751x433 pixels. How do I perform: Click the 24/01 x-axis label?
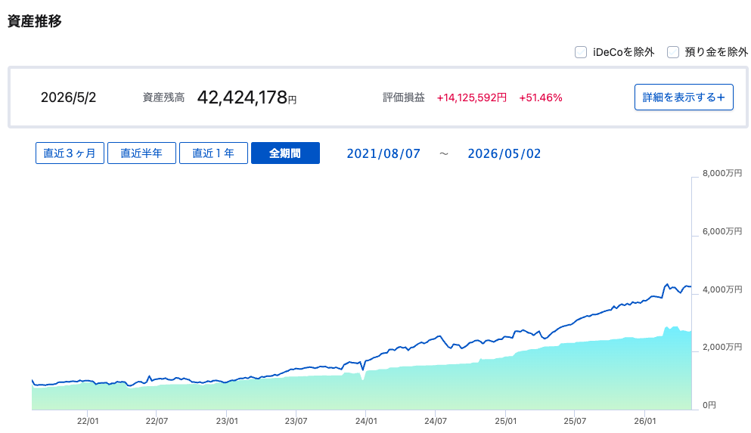click(x=366, y=421)
